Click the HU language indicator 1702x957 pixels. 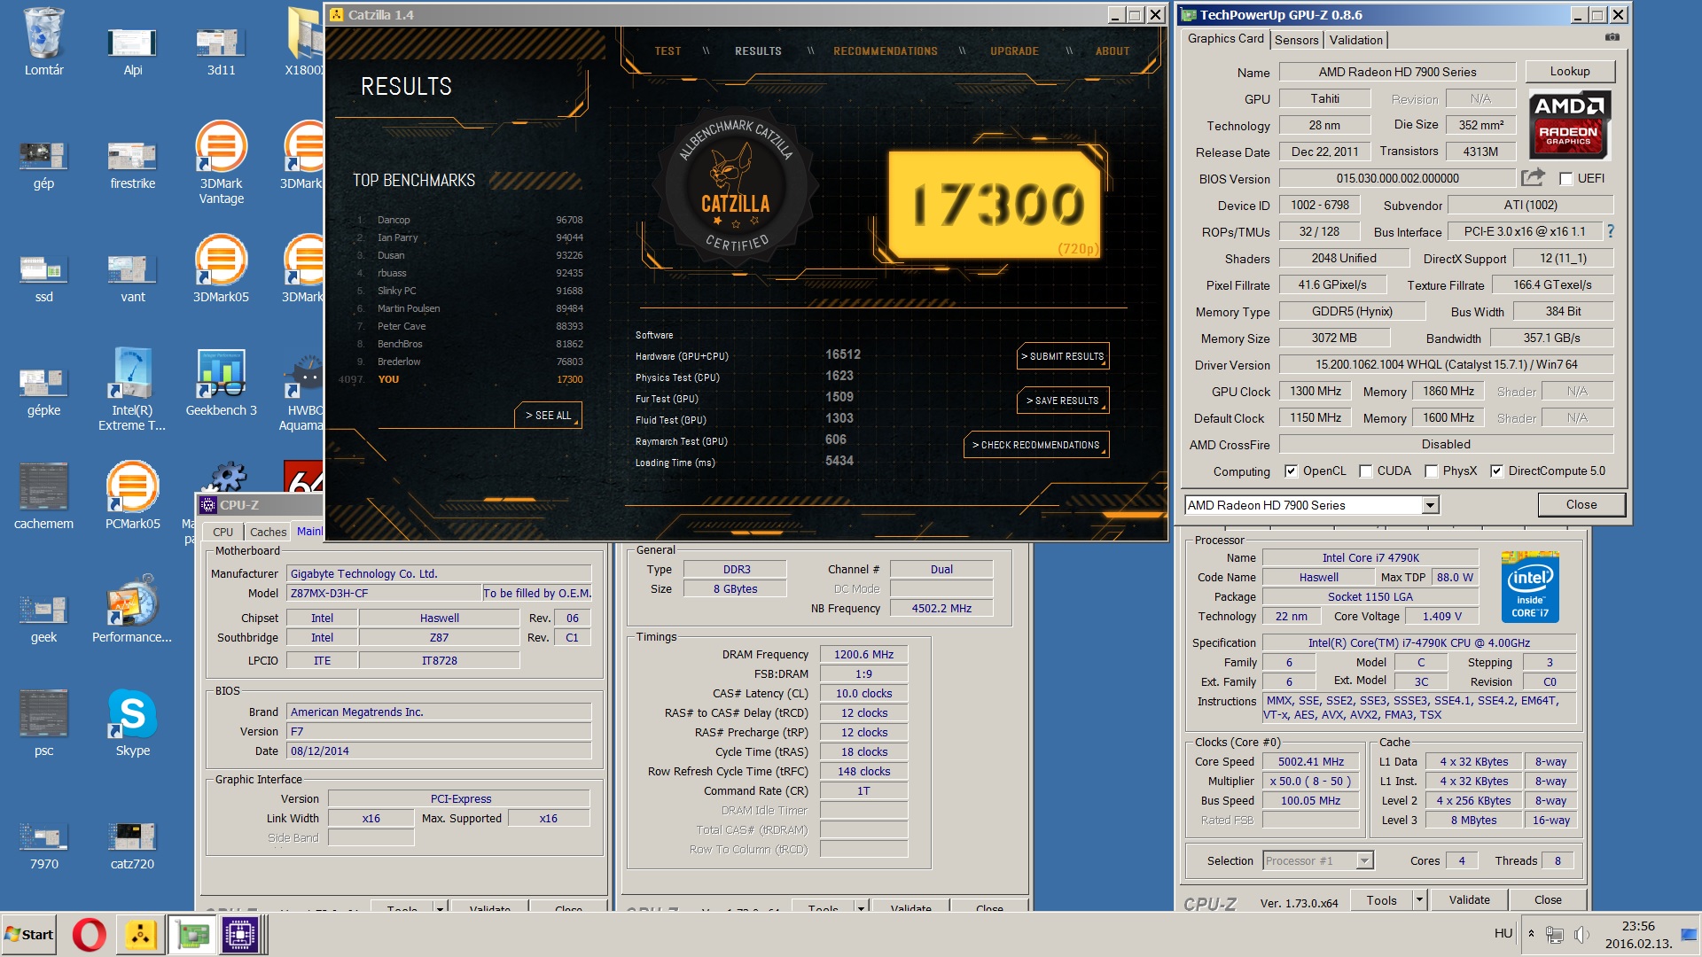click(x=1503, y=933)
